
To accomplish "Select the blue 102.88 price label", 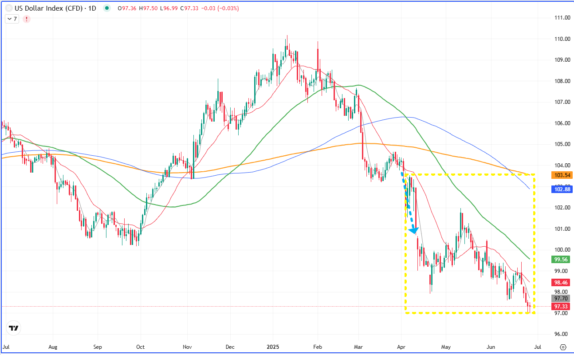I will click(562, 189).
